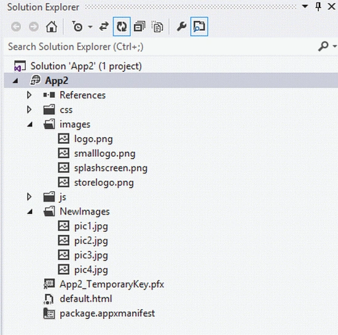Expand the js folder
Viewport: 338px width, 335px height.
point(29,197)
